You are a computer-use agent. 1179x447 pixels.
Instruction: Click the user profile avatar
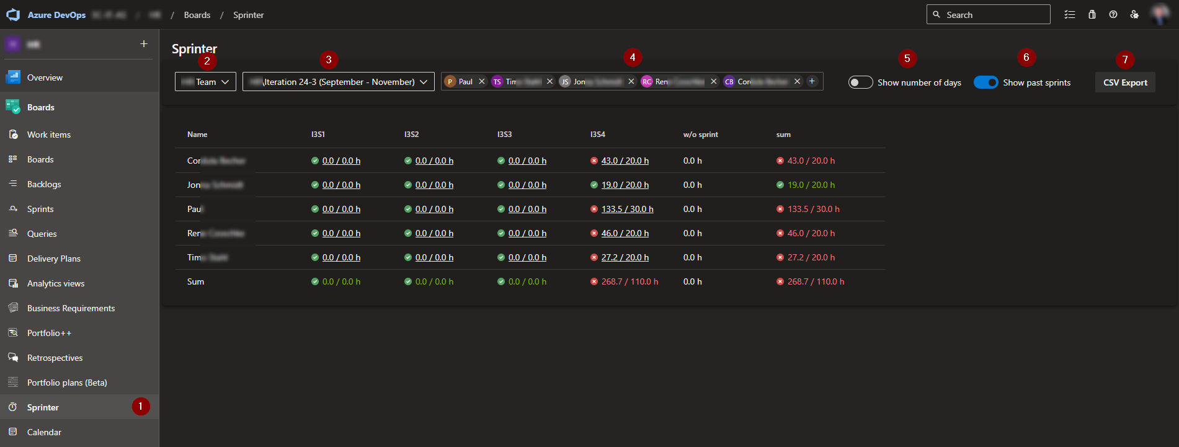tap(1160, 14)
